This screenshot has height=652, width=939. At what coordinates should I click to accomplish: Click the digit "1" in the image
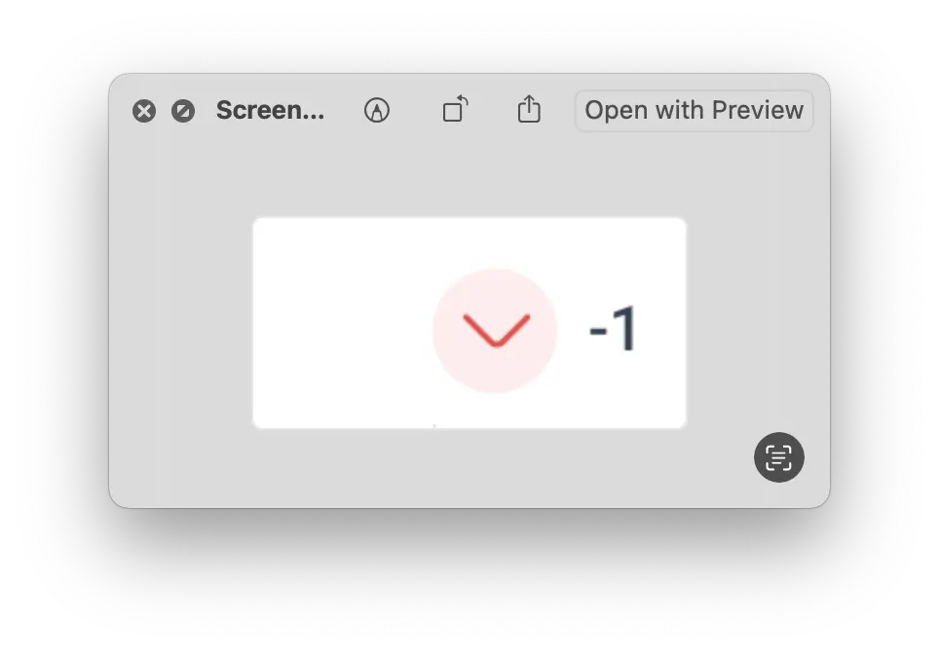tap(625, 328)
